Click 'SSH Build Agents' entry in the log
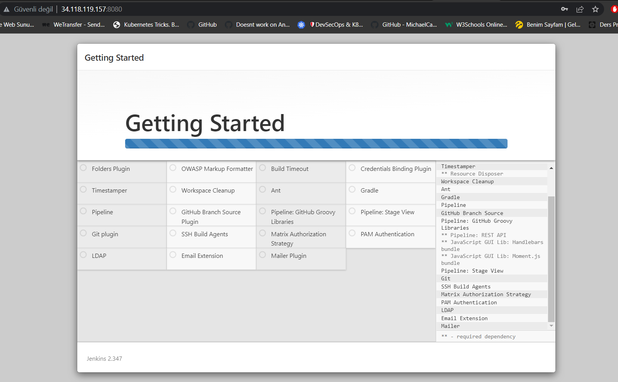This screenshot has width=618, height=382. coord(466,287)
